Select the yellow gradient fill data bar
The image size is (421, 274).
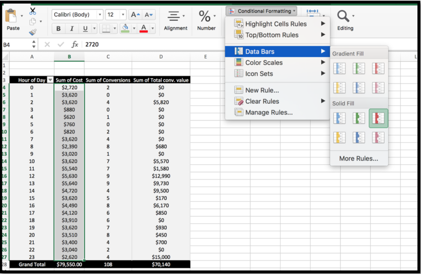click(x=339, y=87)
